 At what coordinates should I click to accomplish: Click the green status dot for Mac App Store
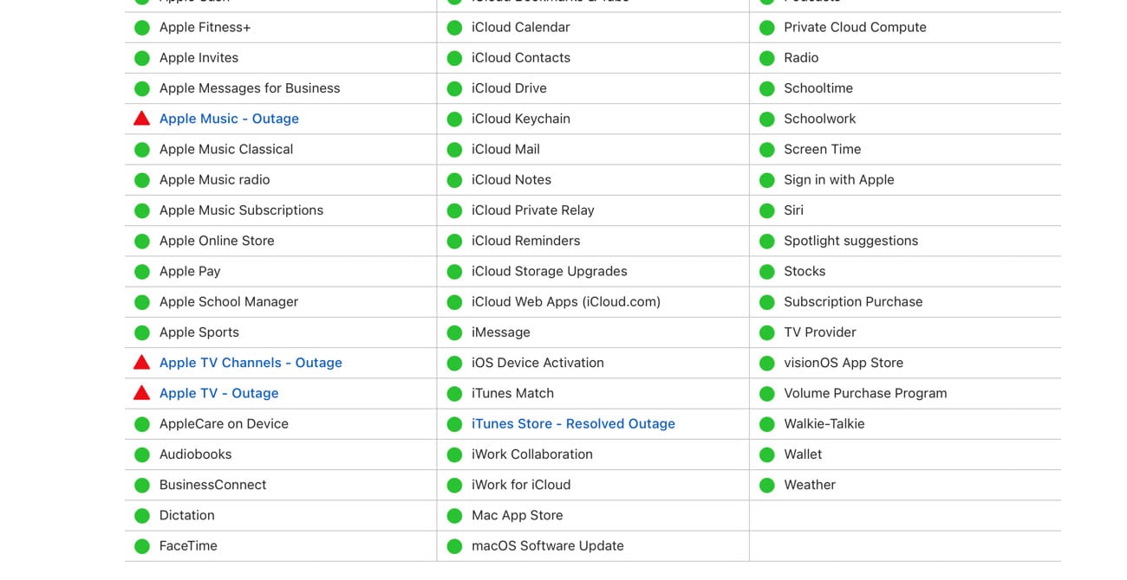tap(454, 516)
